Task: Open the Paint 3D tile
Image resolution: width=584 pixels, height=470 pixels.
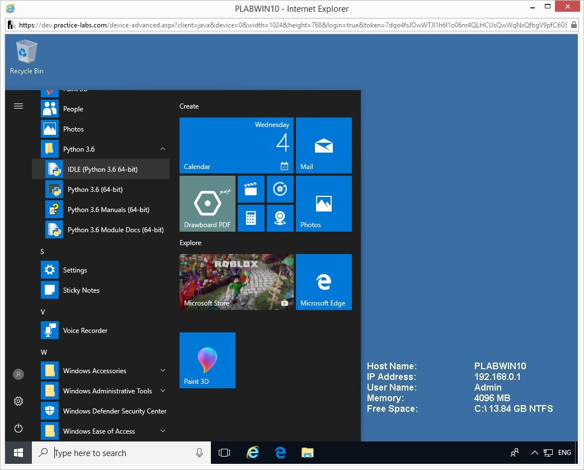Action: (x=207, y=360)
